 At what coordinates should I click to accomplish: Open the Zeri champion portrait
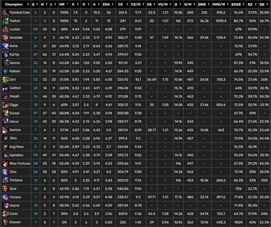[x=5, y=79]
